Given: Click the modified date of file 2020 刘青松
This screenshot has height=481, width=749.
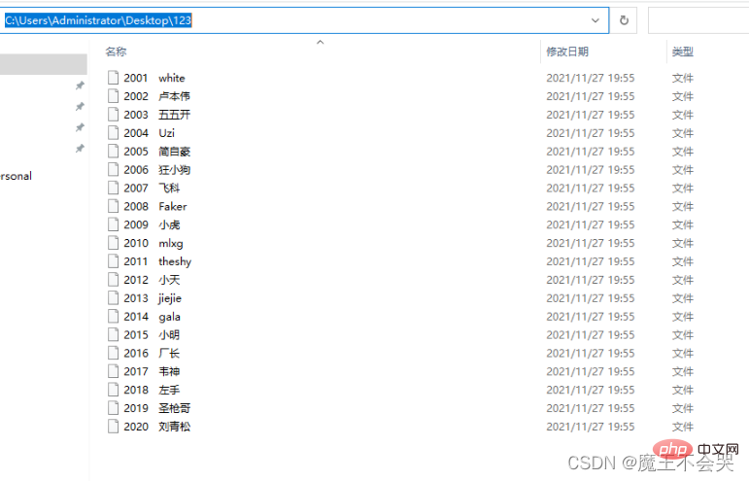Looking at the screenshot, I should pos(591,427).
